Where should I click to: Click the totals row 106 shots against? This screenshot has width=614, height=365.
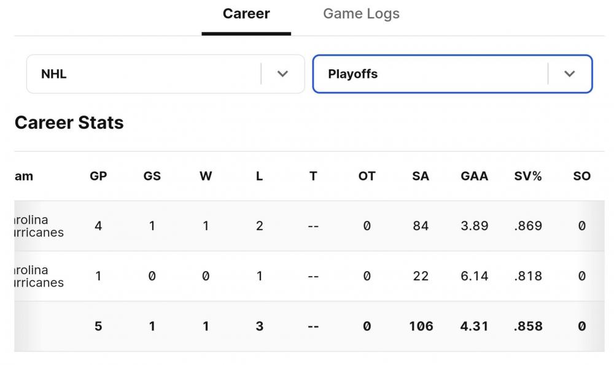pyautogui.click(x=421, y=326)
